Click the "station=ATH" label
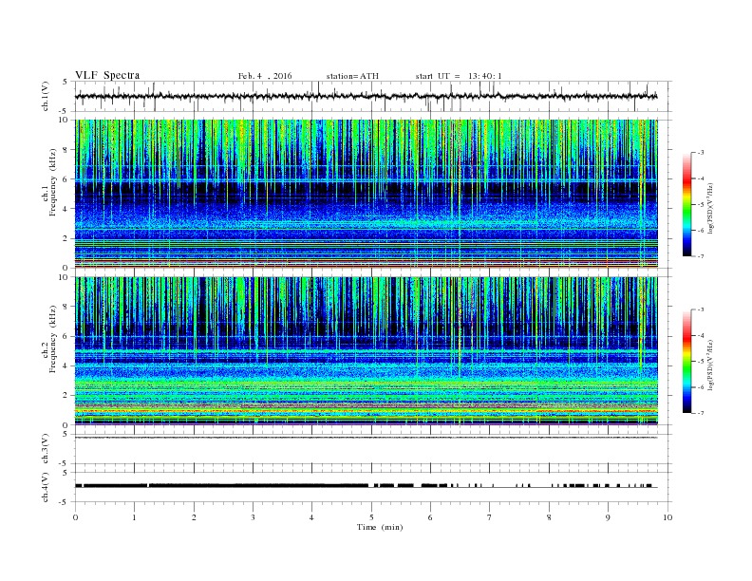 click(x=352, y=76)
